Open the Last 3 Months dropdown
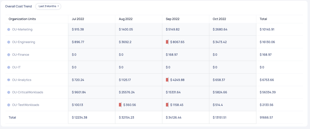 pyautogui.click(x=48, y=6)
